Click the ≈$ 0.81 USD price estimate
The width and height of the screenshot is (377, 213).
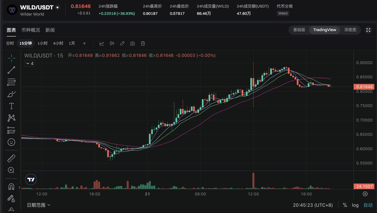(x=84, y=13)
